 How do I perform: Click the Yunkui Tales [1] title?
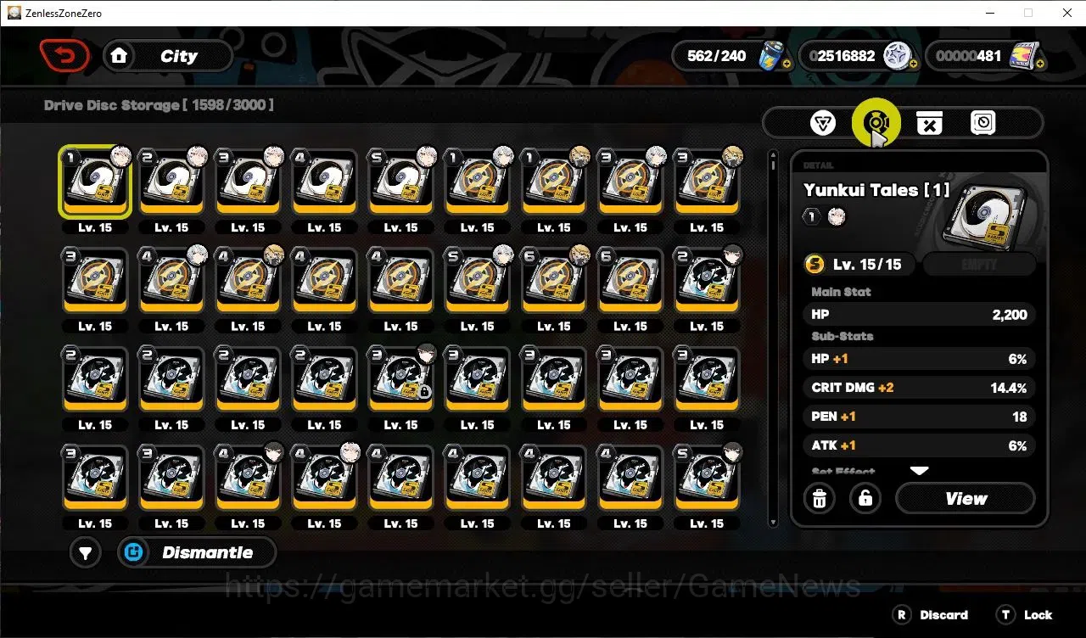point(876,190)
